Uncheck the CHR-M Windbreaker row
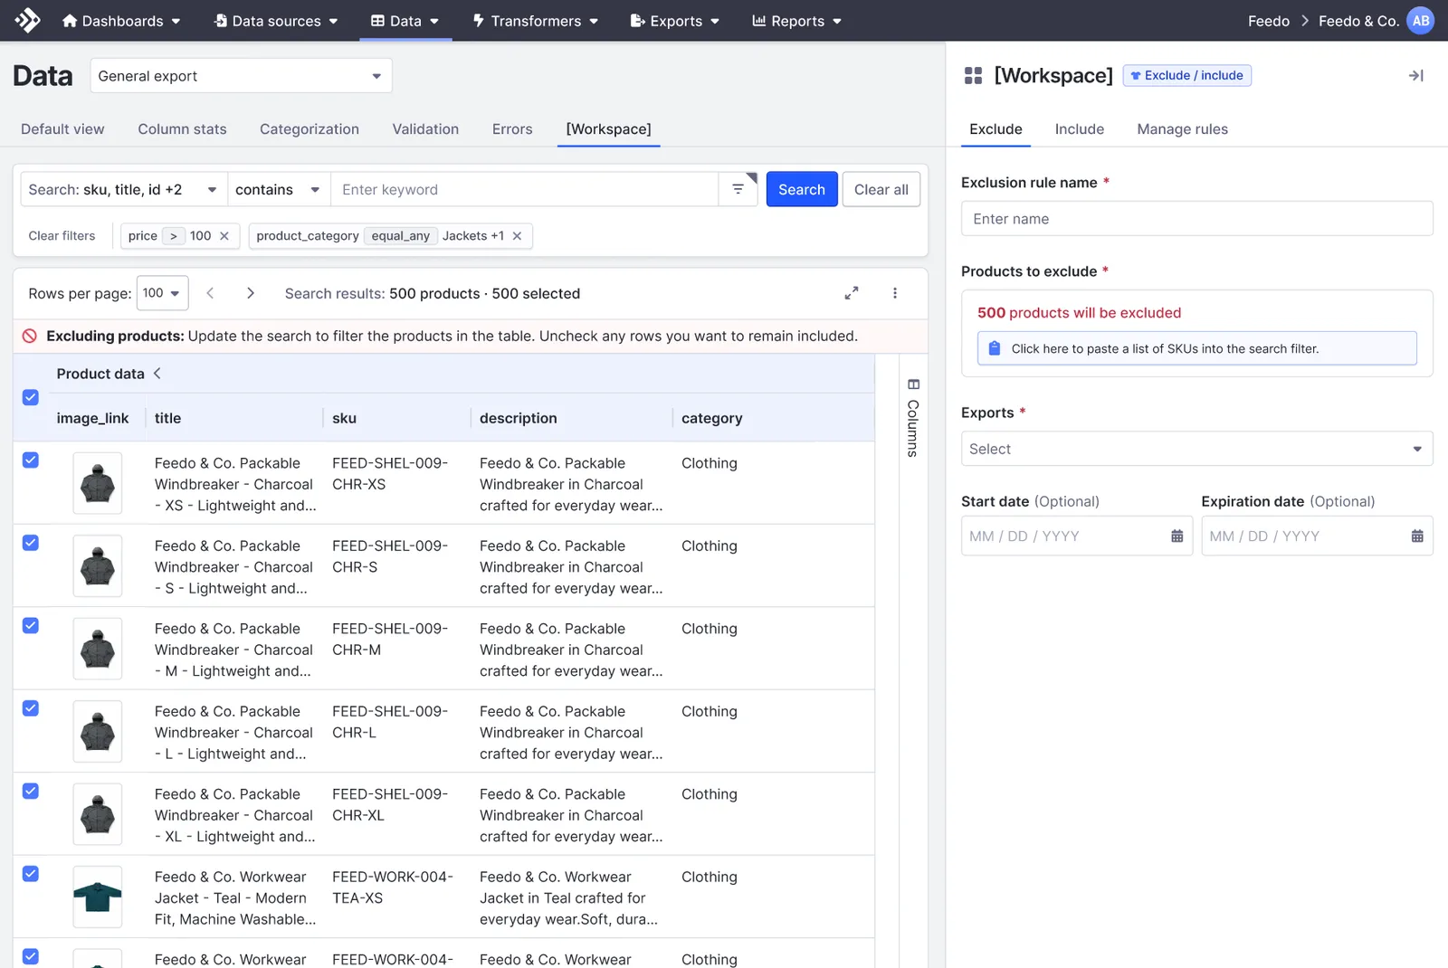The width and height of the screenshot is (1448, 968). 31,625
